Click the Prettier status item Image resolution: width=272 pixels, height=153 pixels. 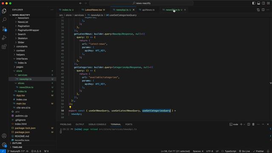(258, 151)
